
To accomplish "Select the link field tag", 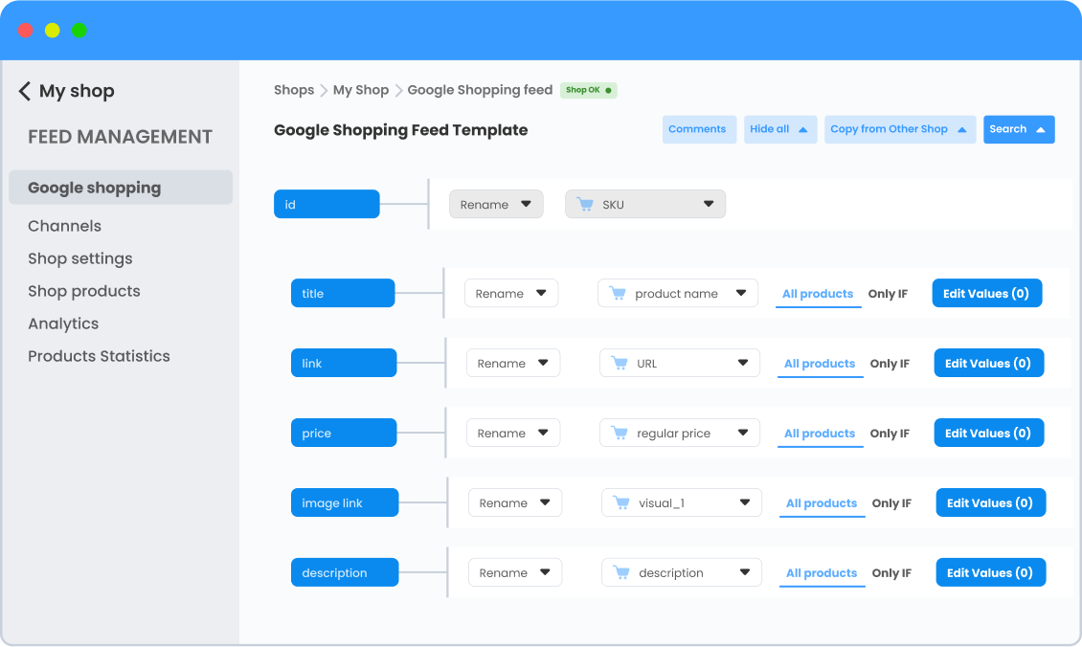I will 344,363.
